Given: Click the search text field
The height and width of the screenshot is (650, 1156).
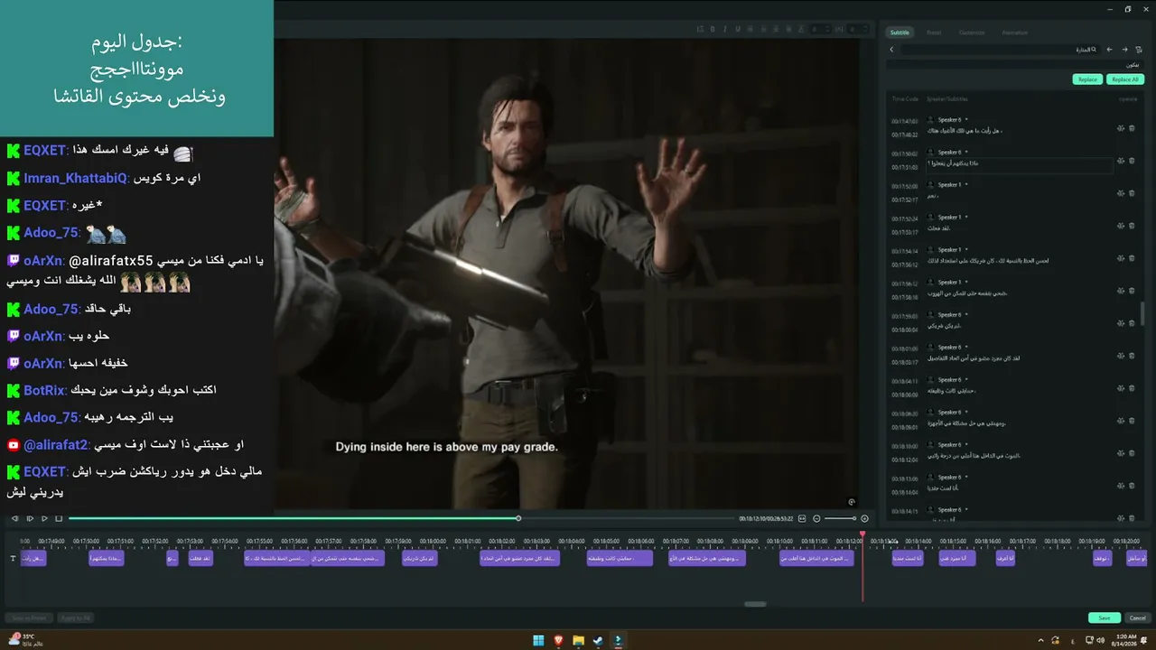Looking at the screenshot, I should (1001, 50).
